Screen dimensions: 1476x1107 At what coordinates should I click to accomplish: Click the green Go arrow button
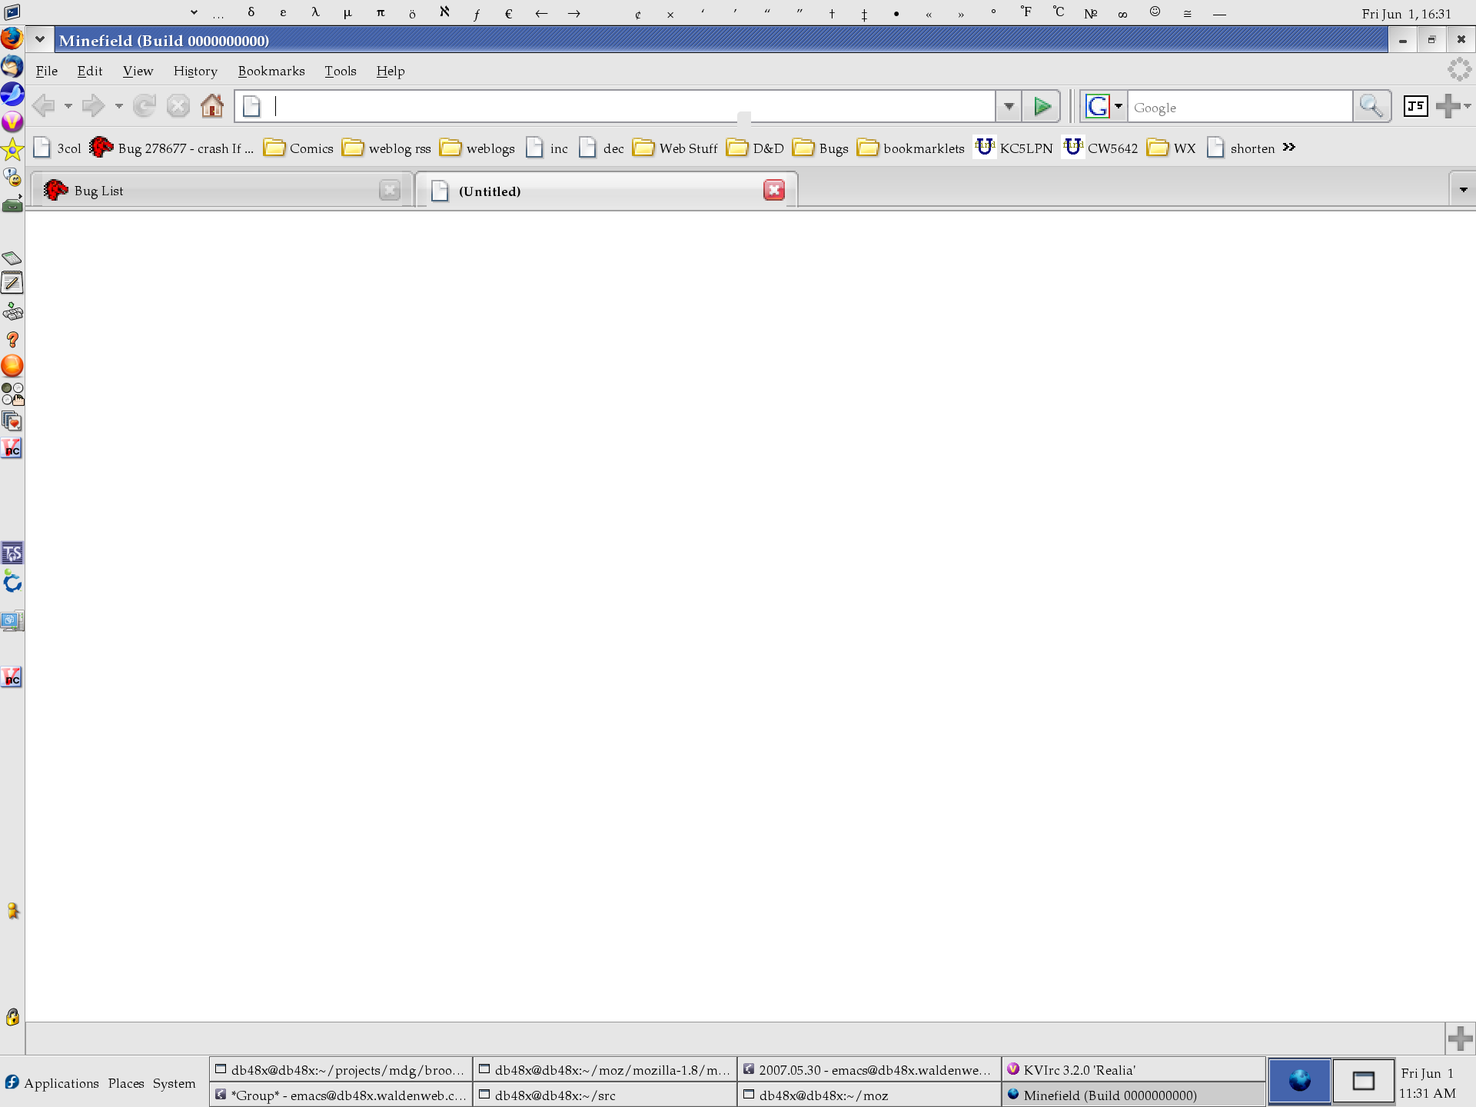1042,106
